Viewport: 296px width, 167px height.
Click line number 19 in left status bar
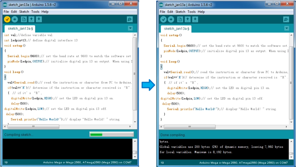pos(6,162)
